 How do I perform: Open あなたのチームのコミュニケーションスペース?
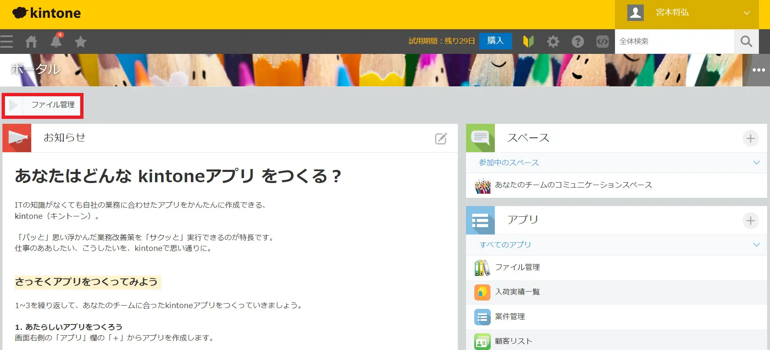tap(573, 185)
